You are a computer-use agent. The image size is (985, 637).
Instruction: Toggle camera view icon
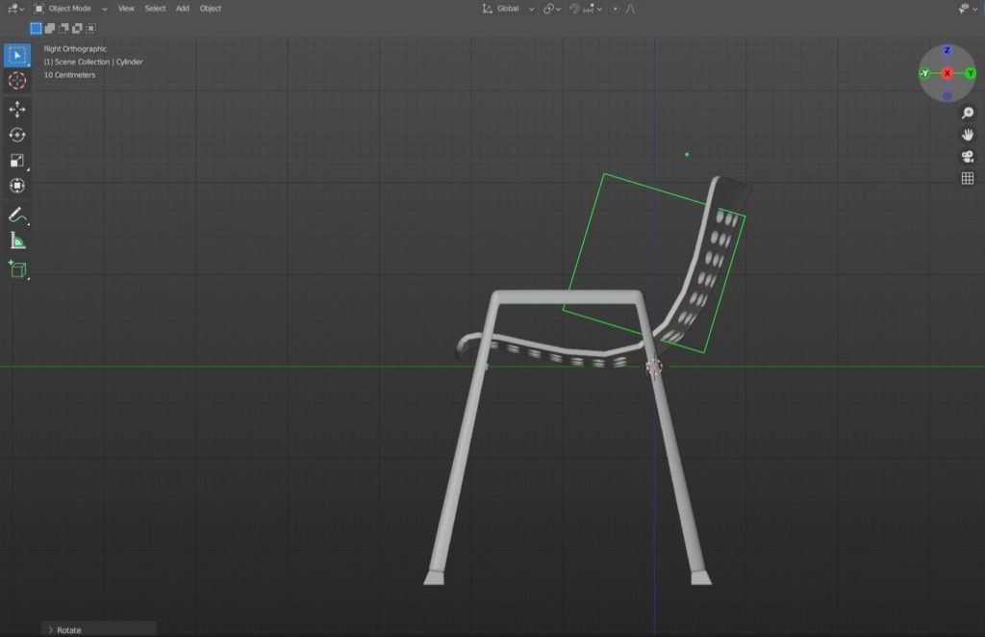pos(968,157)
